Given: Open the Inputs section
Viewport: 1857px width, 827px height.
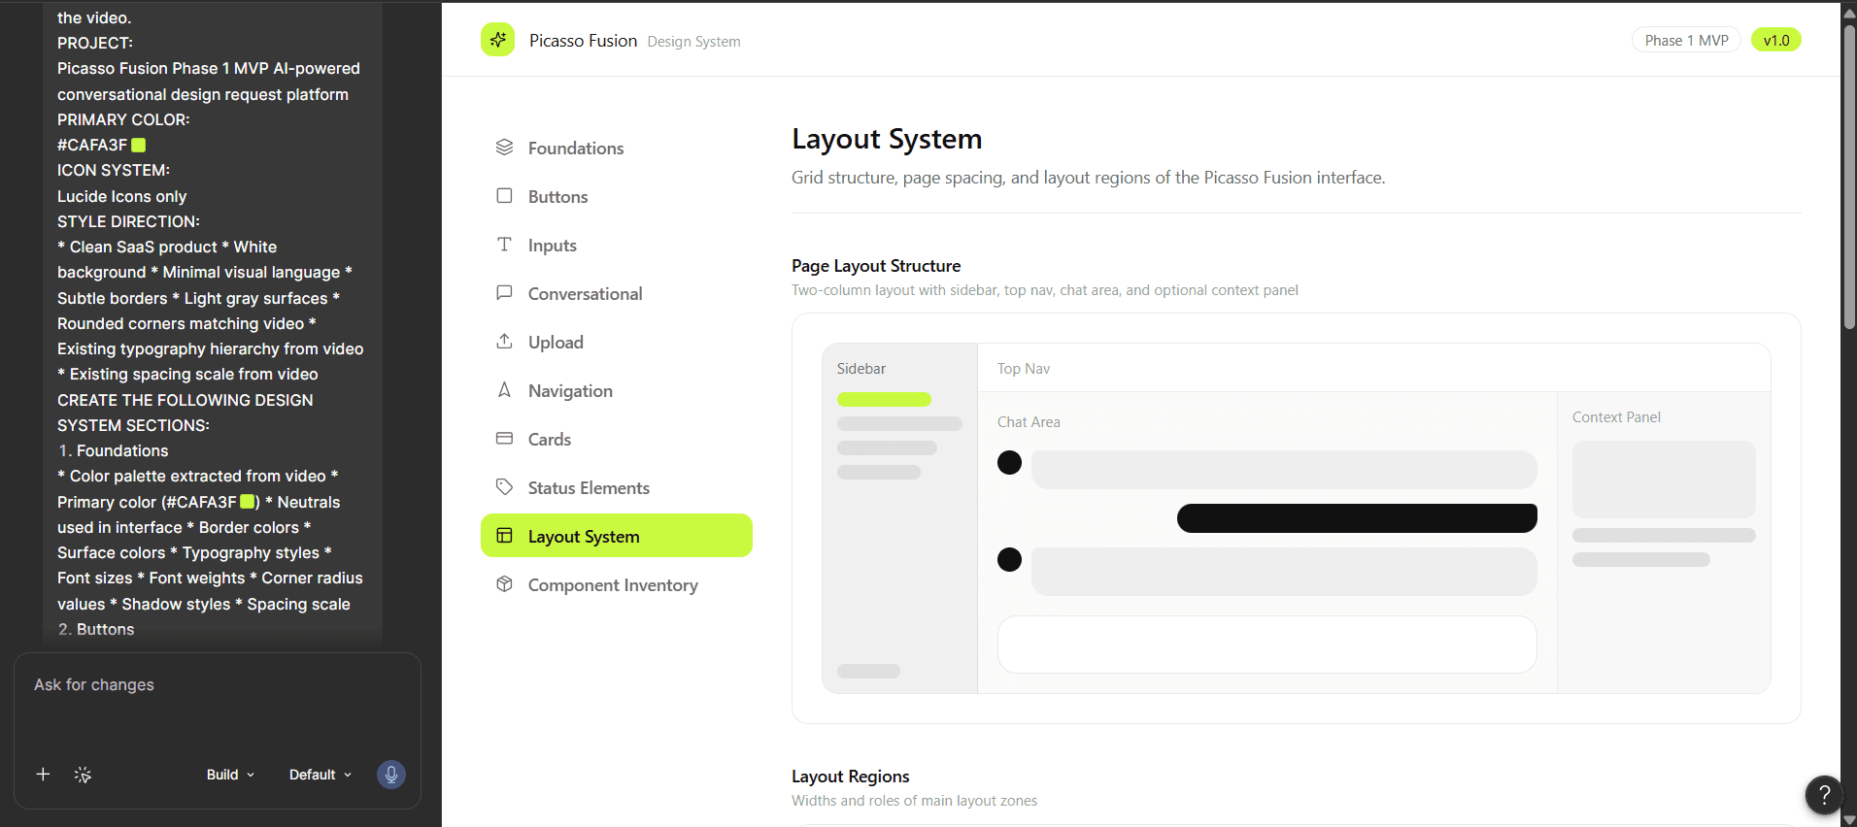Looking at the screenshot, I should (617, 245).
